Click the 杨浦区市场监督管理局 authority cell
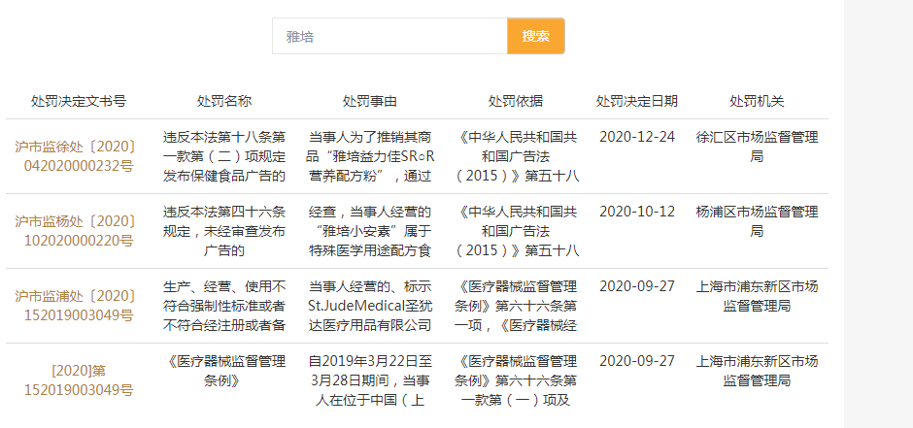 point(757,220)
